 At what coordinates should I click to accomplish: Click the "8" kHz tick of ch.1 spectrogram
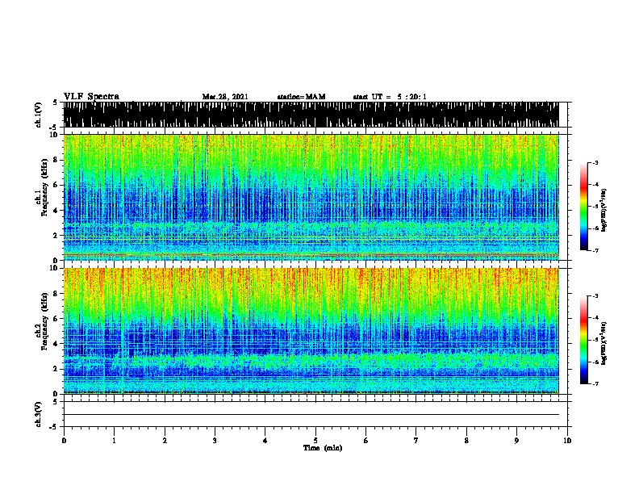tap(56, 160)
